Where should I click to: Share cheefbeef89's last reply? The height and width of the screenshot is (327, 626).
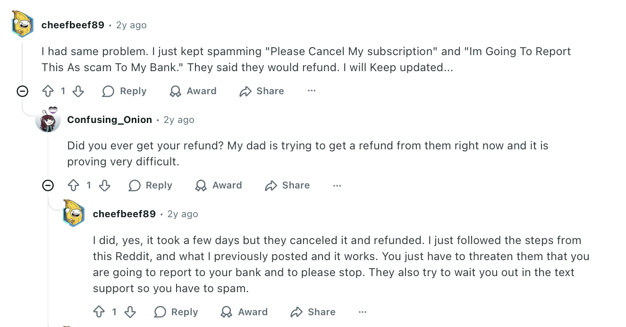[313, 312]
